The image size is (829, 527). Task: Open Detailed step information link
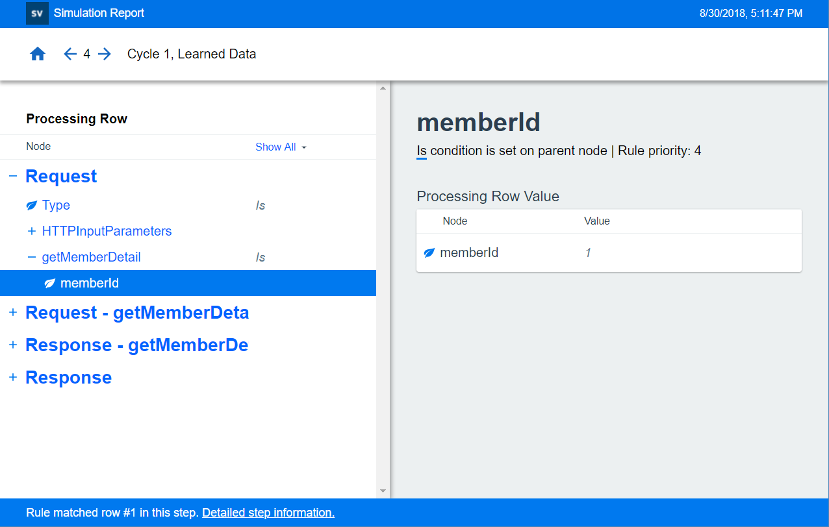click(268, 513)
